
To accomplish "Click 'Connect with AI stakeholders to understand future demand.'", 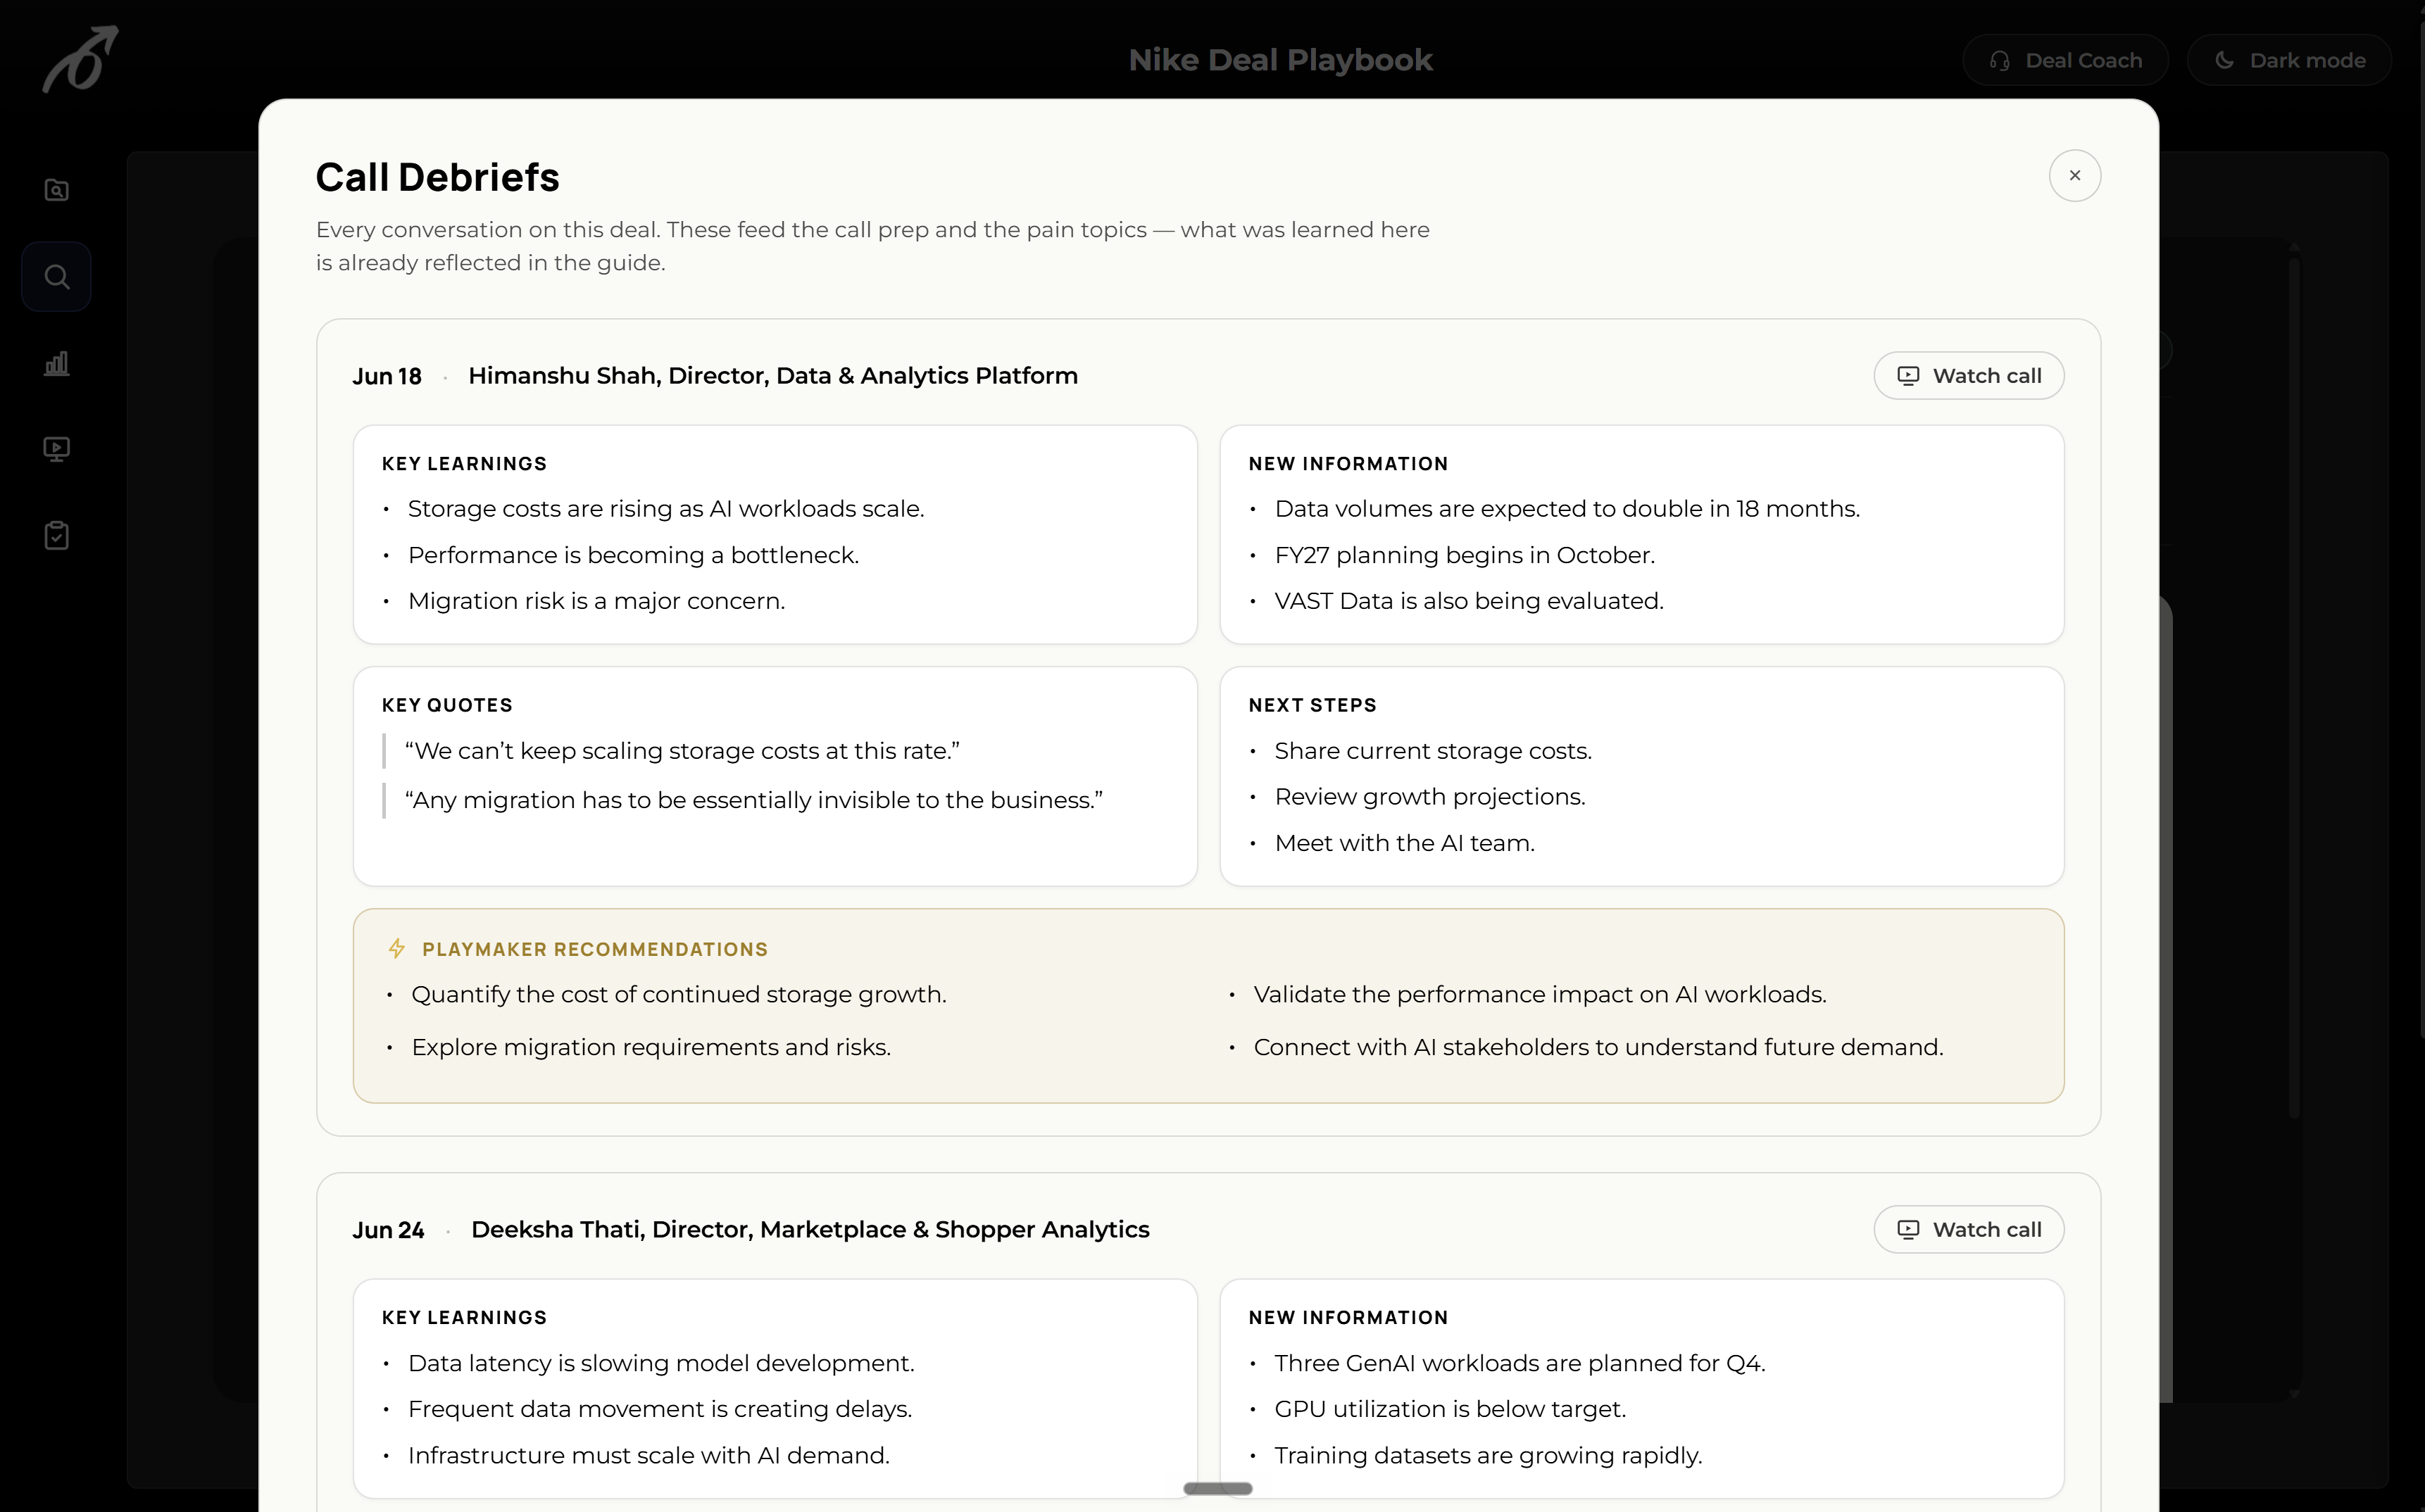I will click(x=1598, y=1047).
